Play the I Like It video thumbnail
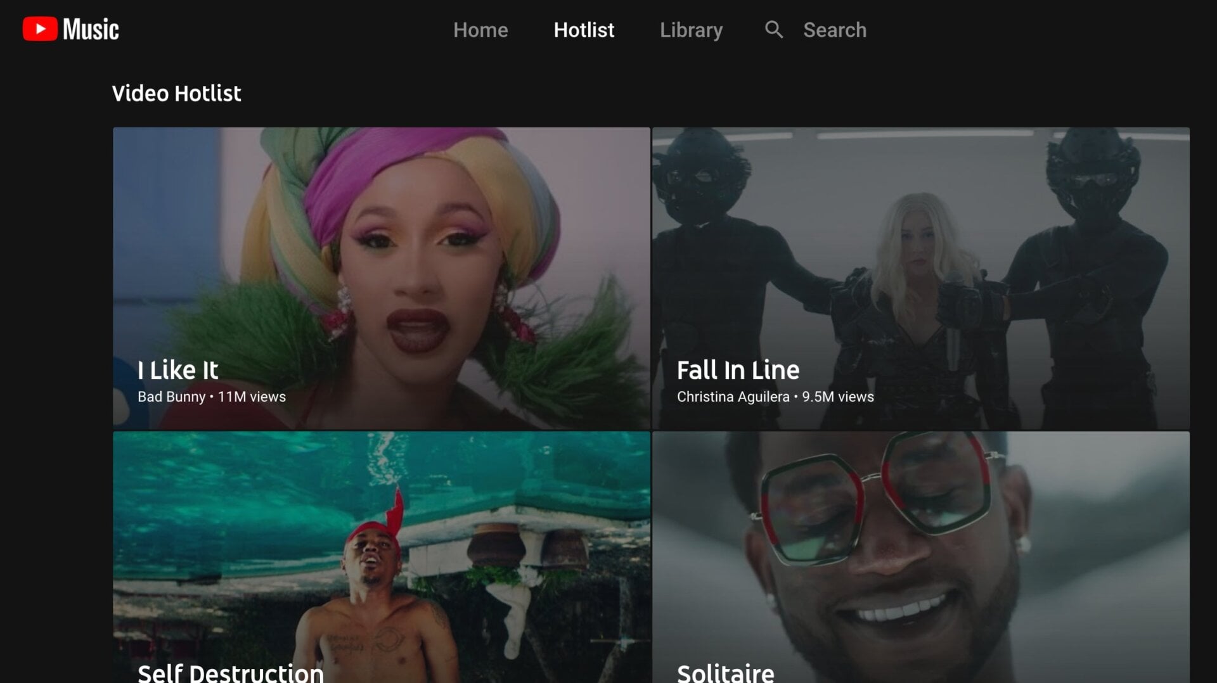Screen dimensions: 1217x683 click(x=382, y=253)
